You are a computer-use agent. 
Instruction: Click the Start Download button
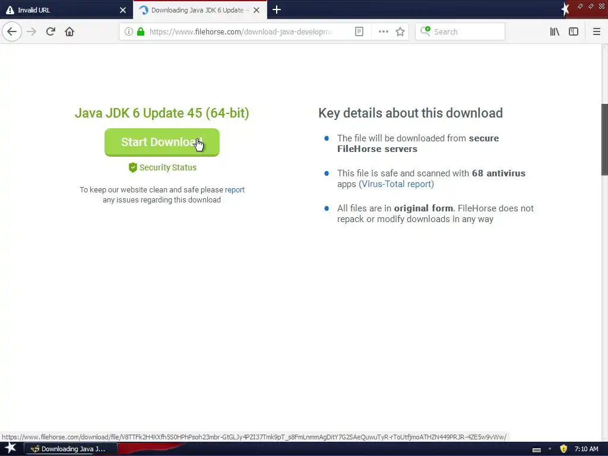pos(162,142)
